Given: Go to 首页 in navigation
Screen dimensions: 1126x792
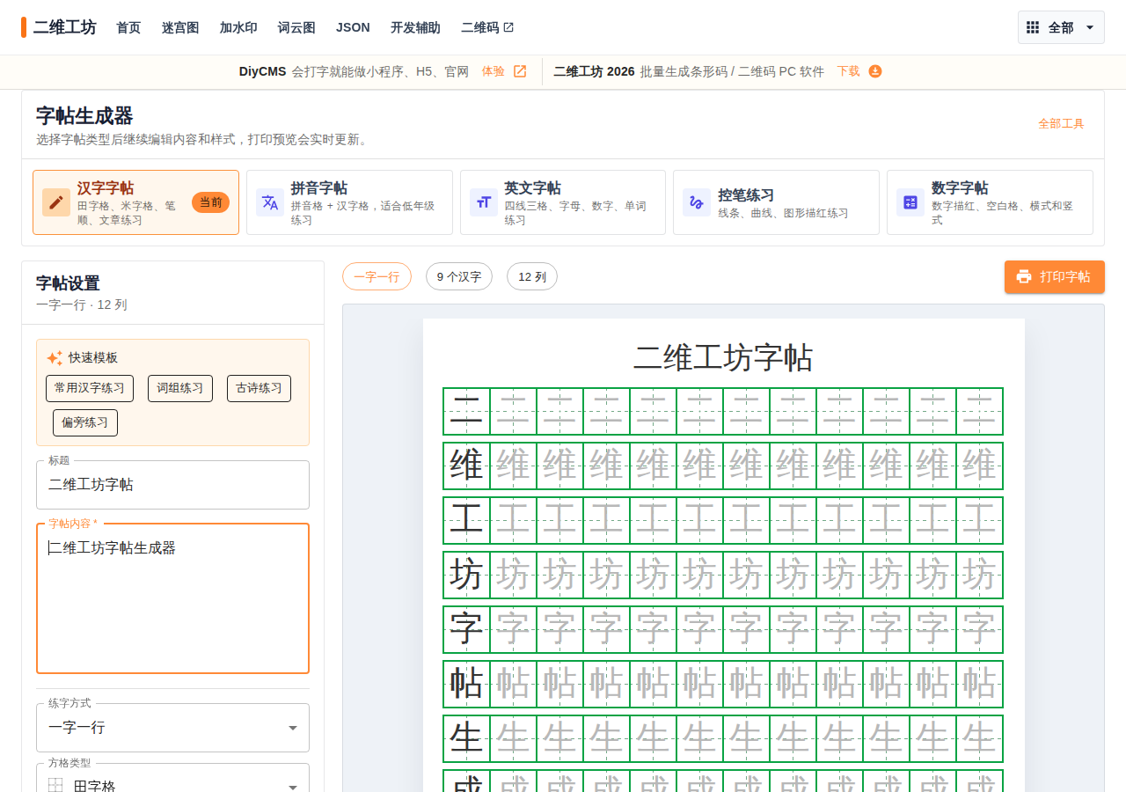Looking at the screenshot, I should pos(128,27).
